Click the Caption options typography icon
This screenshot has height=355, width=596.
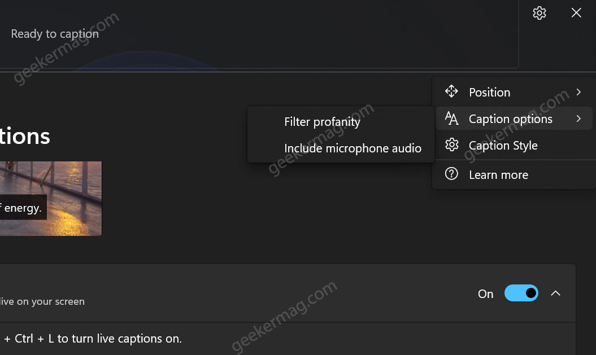451,119
